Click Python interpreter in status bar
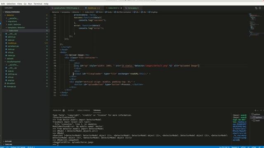Viewport: 264px width, 148px height. (x=18, y=147)
